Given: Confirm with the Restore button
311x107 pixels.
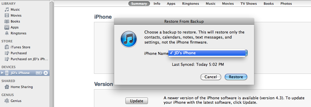Looking at the screenshot, I should coord(236,77).
